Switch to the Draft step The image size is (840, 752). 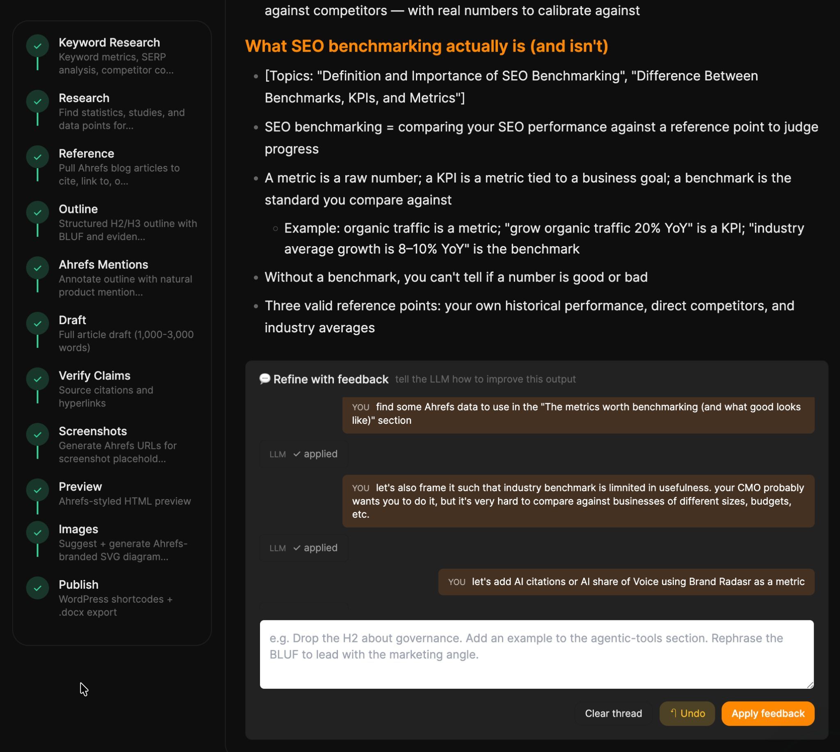pos(73,320)
